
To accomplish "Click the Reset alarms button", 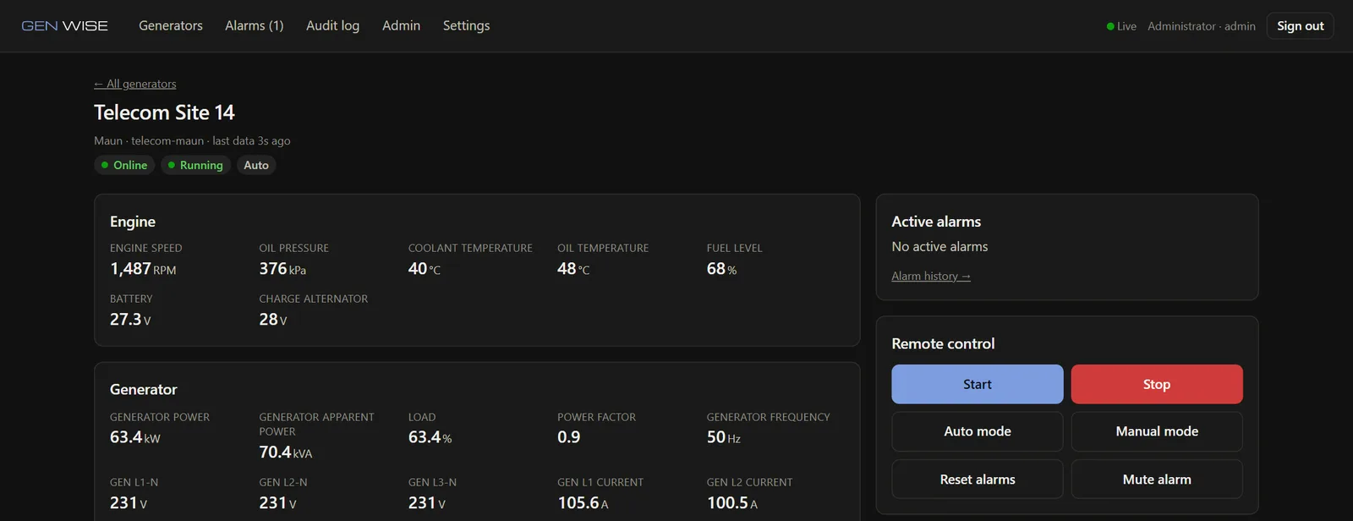I will click(x=977, y=480).
